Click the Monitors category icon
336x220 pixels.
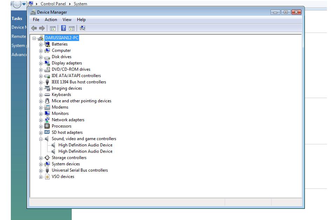[x=47, y=114]
